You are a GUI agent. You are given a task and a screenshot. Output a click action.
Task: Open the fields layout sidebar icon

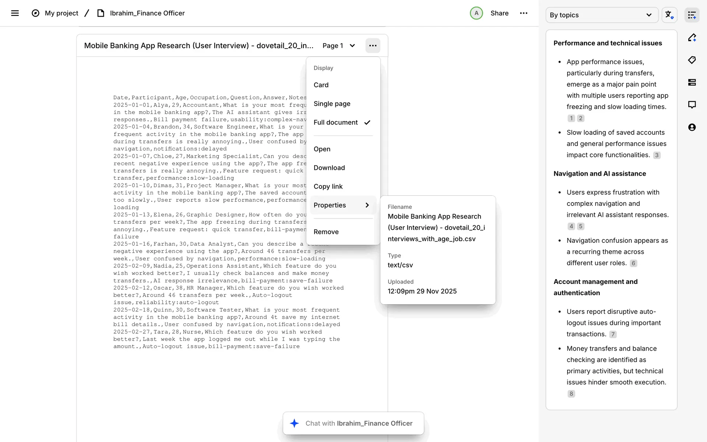pos(692,83)
